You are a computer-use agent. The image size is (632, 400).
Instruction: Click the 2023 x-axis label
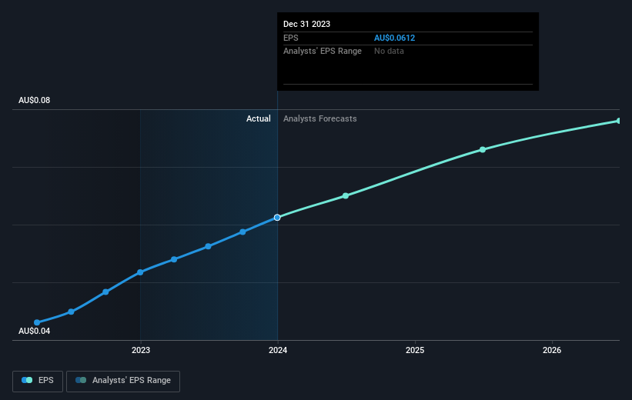(141, 350)
